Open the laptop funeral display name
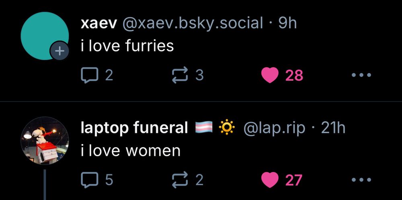This screenshot has height=200, width=402. coord(134,128)
